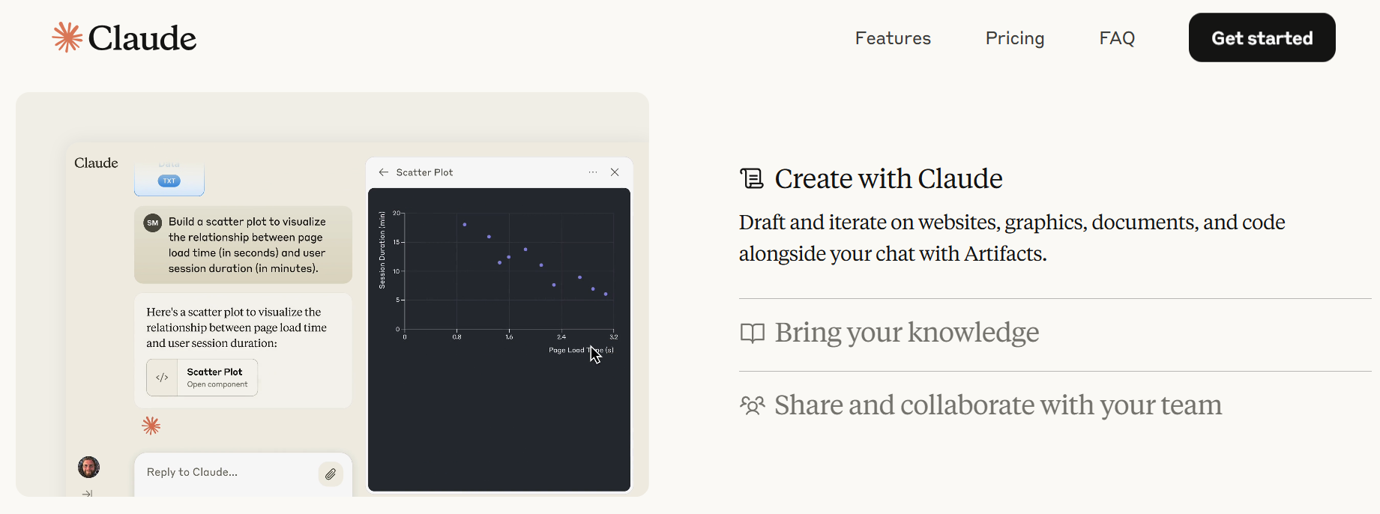Open the Features menu item
The width and height of the screenshot is (1380, 514).
pos(893,38)
